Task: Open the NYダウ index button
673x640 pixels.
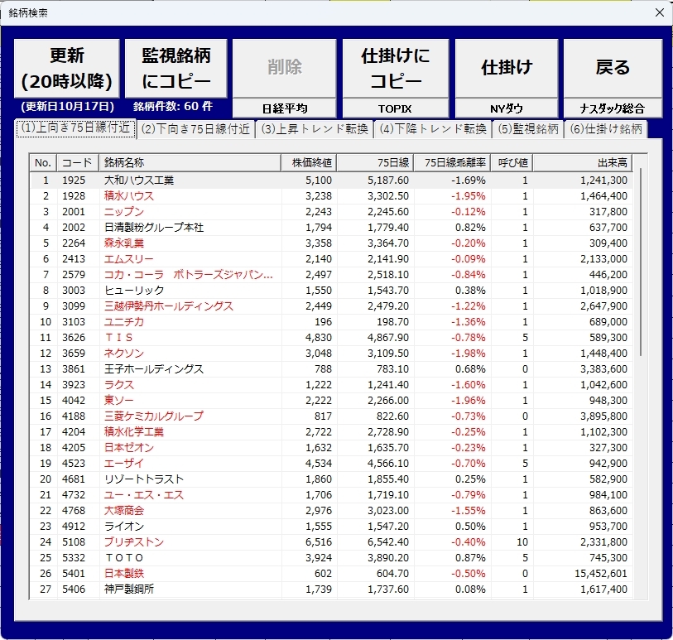Action: point(507,108)
